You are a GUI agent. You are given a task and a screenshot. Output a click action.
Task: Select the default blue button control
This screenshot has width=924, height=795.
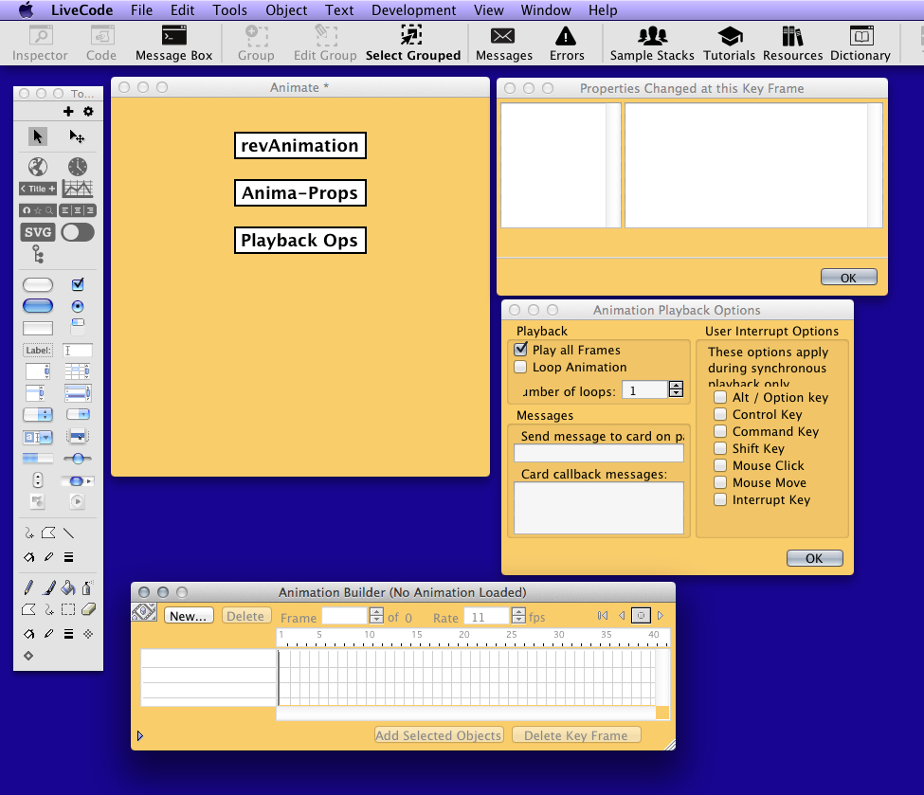click(x=38, y=306)
